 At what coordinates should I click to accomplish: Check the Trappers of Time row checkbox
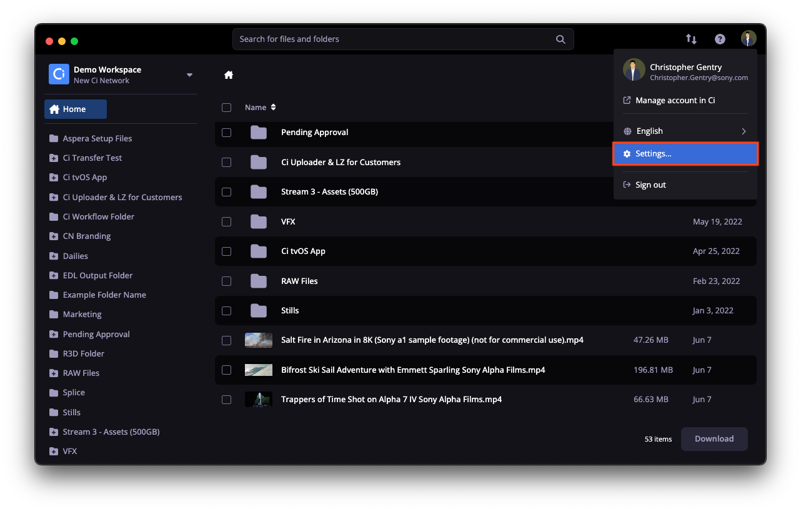(226, 399)
